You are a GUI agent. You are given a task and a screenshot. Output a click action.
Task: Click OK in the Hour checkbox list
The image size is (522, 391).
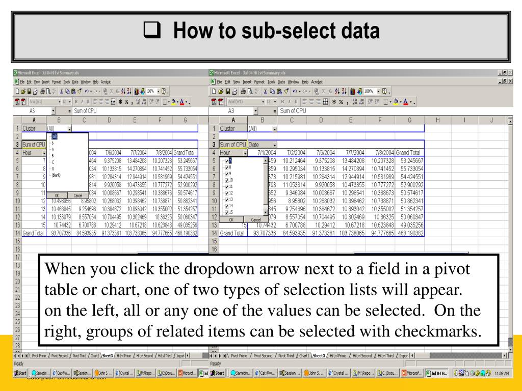coord(231,220)
